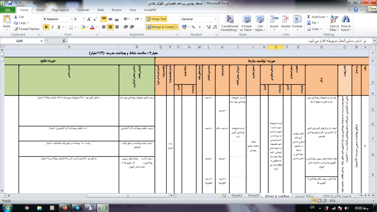Select the Format Painter tool
Image resolution: width=377 pixels, height=212 pixels.
27,29
